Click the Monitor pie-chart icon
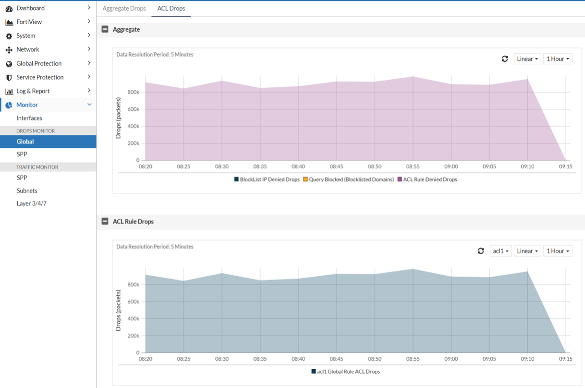 (8, 105)
